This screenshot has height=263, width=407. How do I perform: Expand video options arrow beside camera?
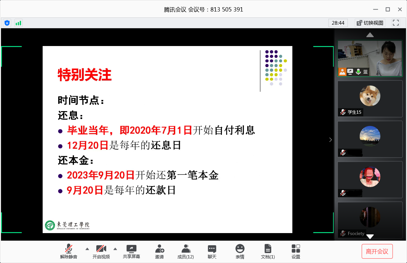[x=115, y=249]
